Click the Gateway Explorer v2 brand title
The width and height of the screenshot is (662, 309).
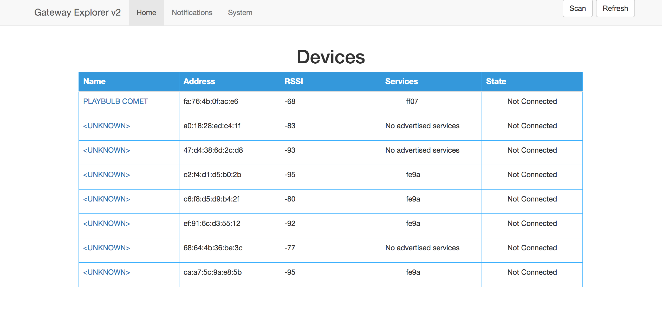coord(77,12)
